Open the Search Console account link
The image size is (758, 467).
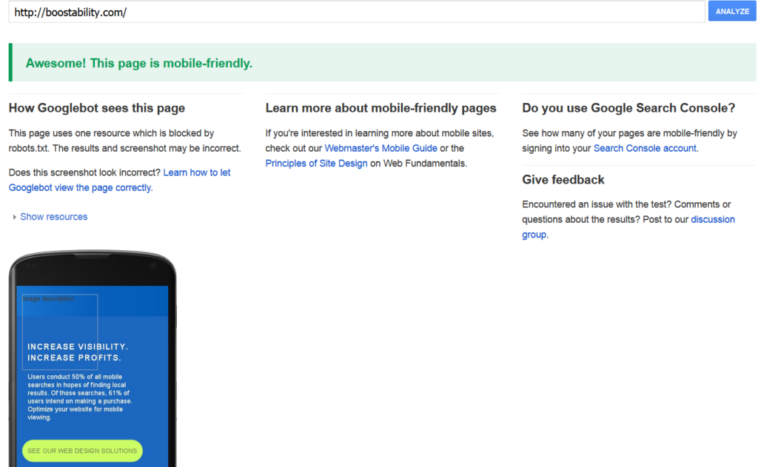click(645, 149)
